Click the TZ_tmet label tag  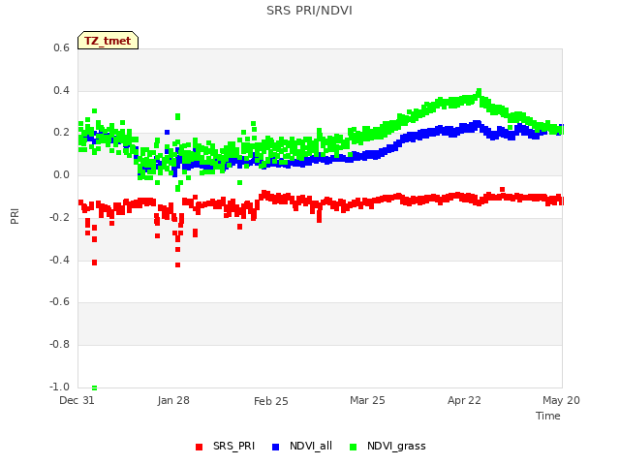click(x=108, y=41)
